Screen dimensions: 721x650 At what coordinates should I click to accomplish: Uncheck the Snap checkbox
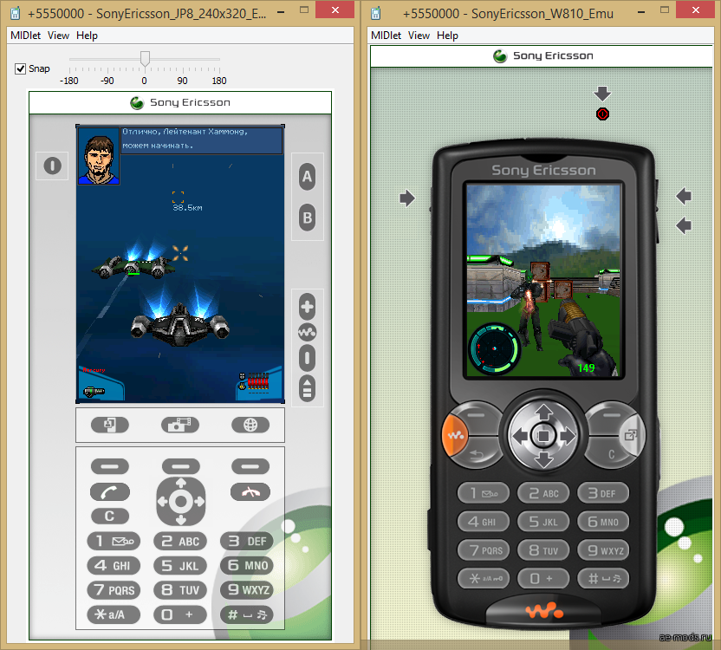(21, 68)
